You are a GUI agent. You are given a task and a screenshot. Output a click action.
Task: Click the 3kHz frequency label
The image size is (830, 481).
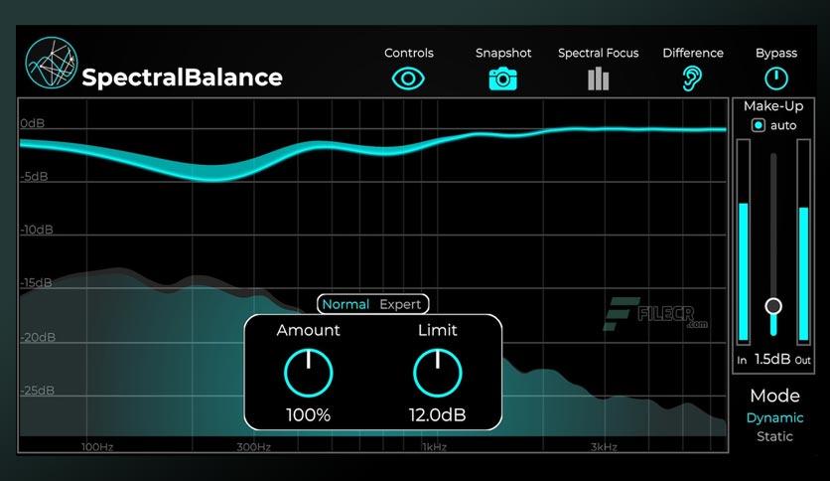604,447
